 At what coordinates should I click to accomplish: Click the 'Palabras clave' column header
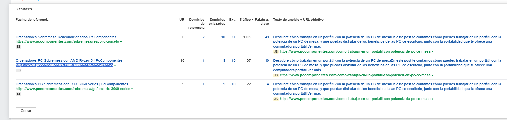262,22
